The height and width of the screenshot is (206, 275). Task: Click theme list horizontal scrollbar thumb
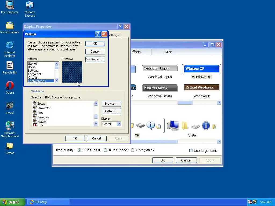click(x=185, y=102)
